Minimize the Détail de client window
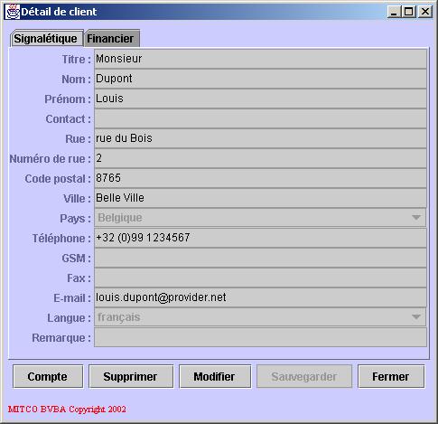Image resolution: width=438 pixels, height=424 pixels. [394, 12]
